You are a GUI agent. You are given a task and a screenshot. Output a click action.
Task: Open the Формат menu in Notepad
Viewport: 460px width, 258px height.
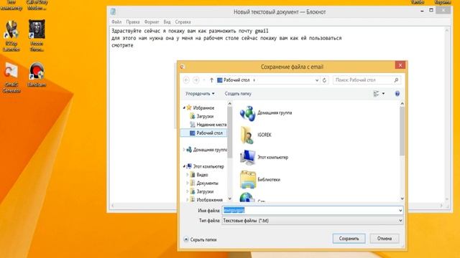pyautogui.click(x=152, y=22)
